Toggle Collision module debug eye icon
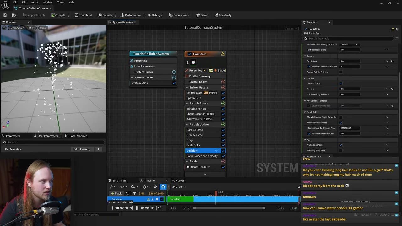 click(217, 151)
